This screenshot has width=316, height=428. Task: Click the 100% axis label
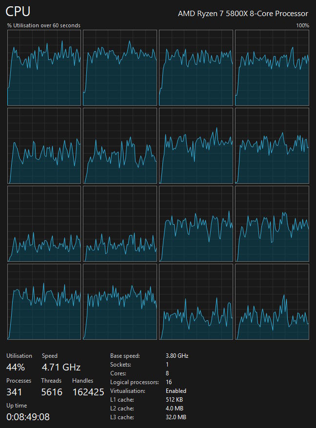coord(302,25)
